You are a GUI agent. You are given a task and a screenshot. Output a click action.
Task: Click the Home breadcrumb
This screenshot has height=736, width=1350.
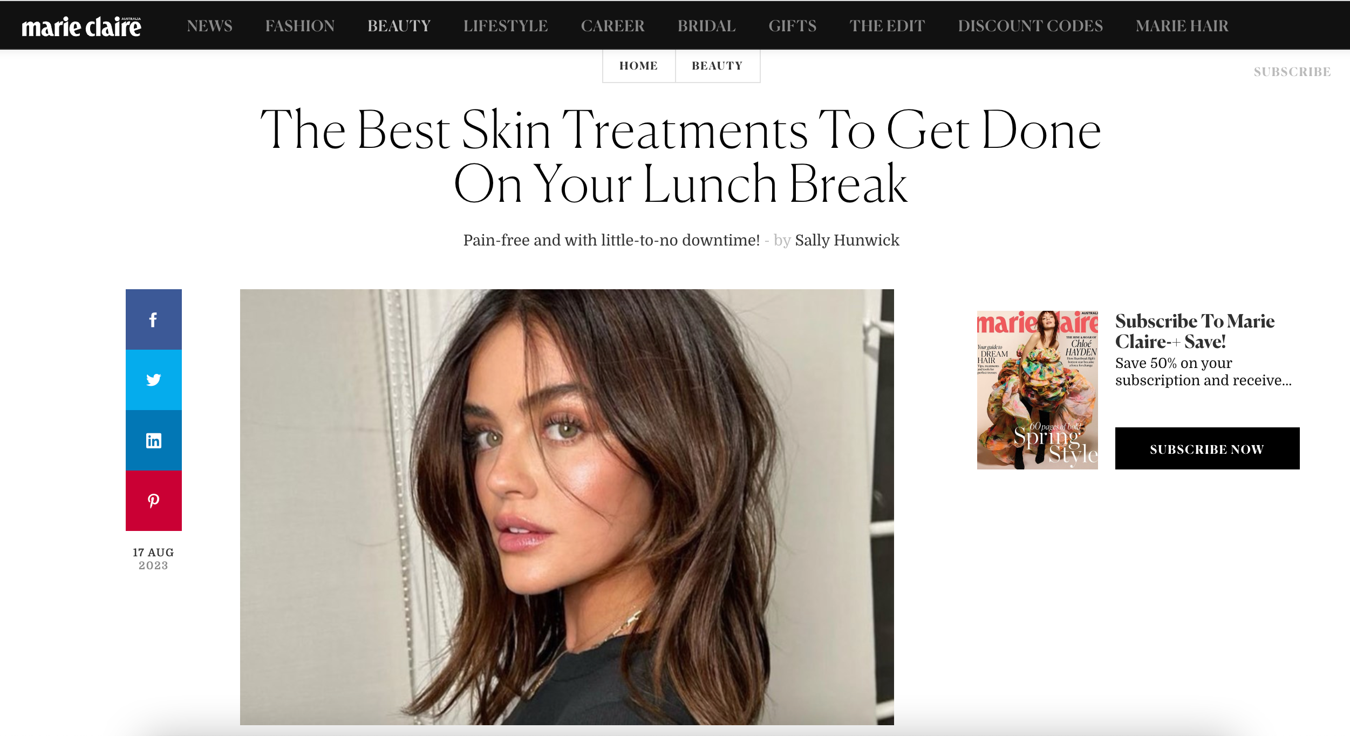639,66
